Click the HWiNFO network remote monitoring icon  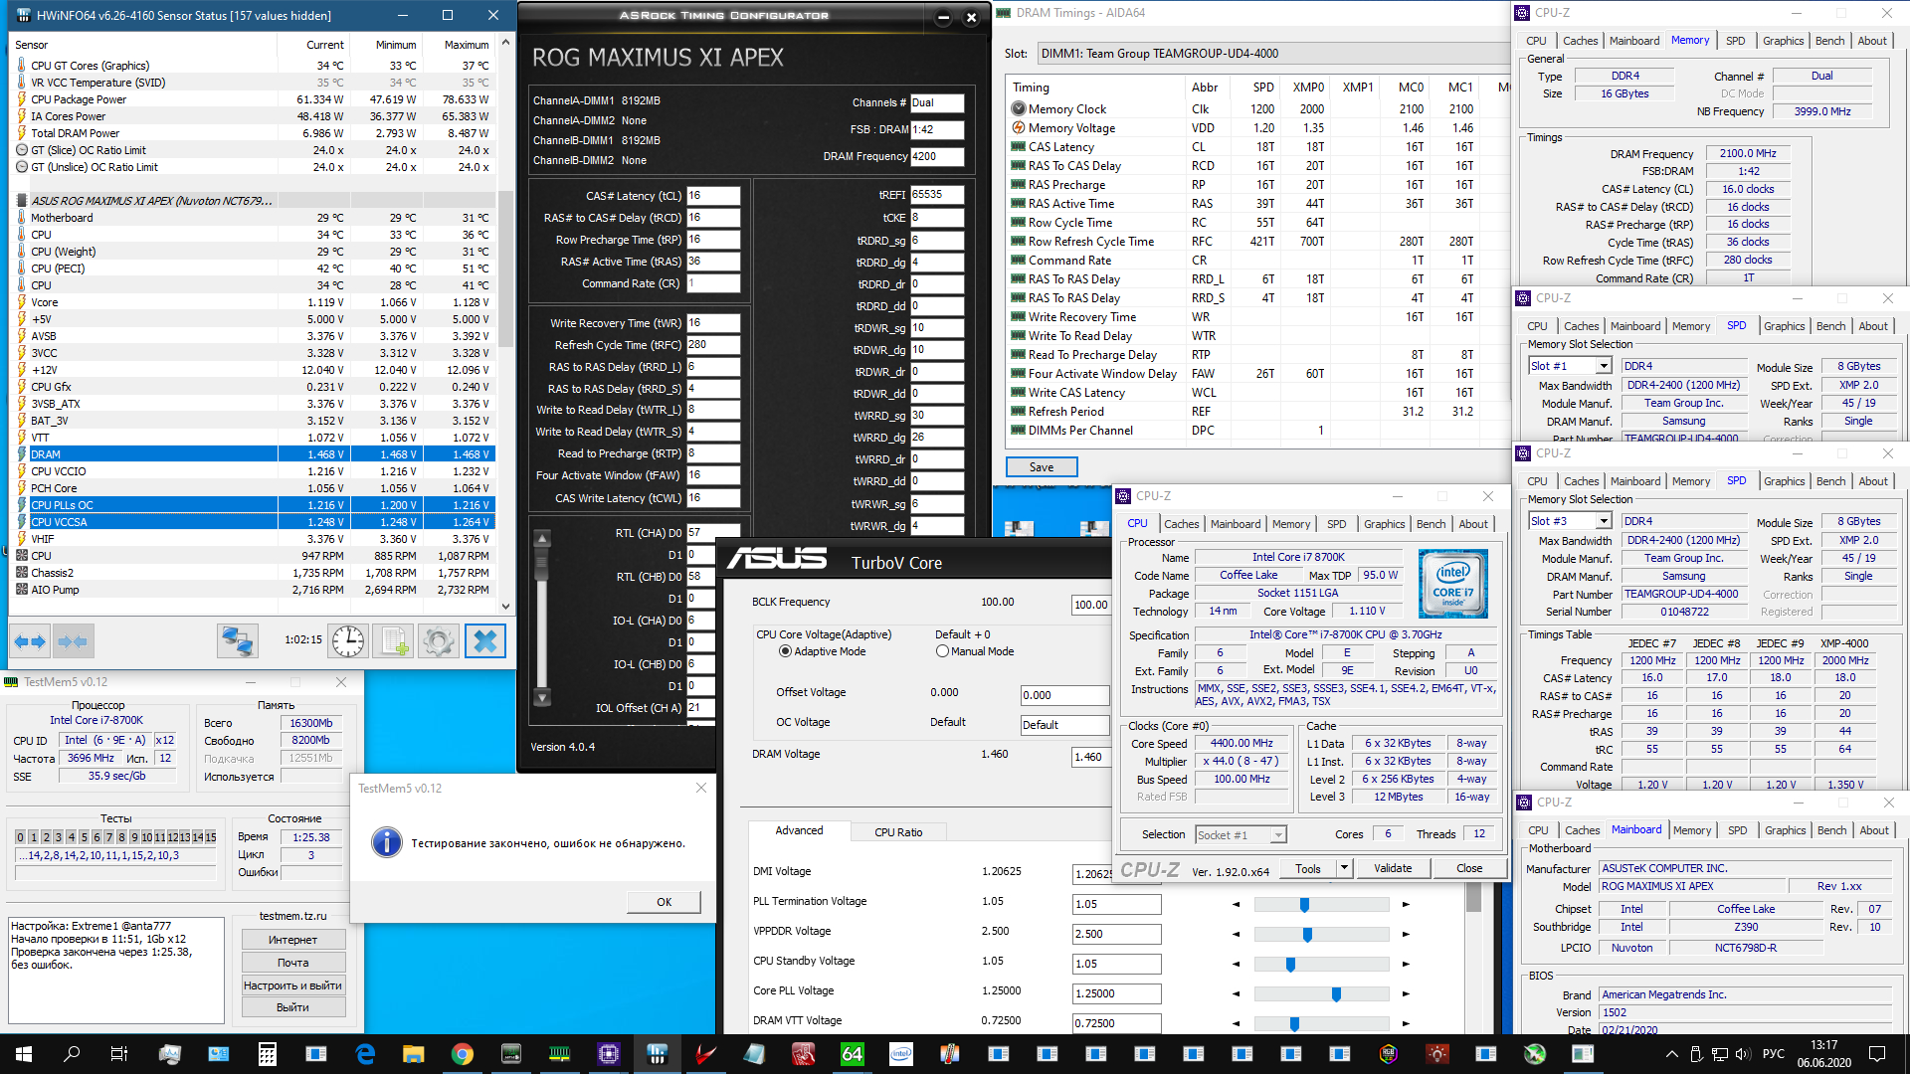[237, 641]
